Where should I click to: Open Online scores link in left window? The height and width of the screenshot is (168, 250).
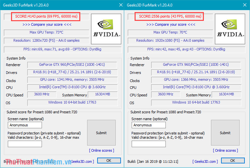click(101, 150)
